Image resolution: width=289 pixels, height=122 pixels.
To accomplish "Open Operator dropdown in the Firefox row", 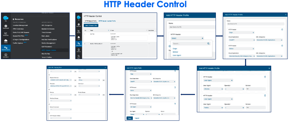I will [234, 107].
